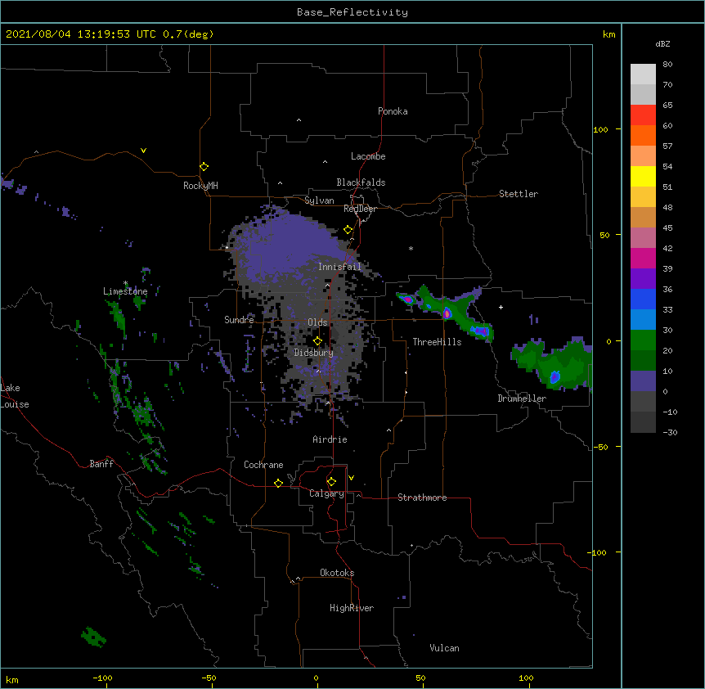Select the yellow diamond marker above Didsbury
The image size is (705, 689).
317,341
